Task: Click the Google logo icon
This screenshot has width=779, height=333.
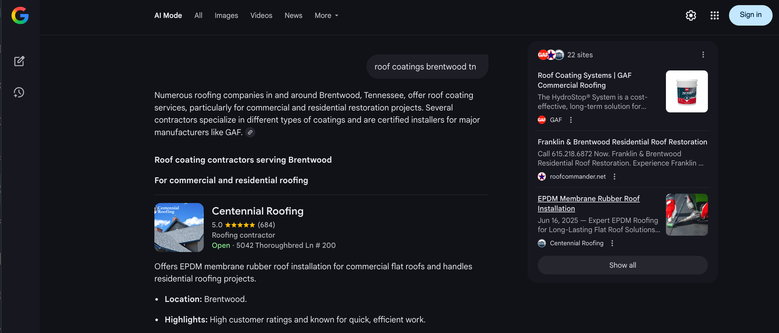Action: point(20,15)
